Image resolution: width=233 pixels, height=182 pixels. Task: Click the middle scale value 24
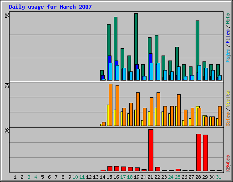(7, 86)
